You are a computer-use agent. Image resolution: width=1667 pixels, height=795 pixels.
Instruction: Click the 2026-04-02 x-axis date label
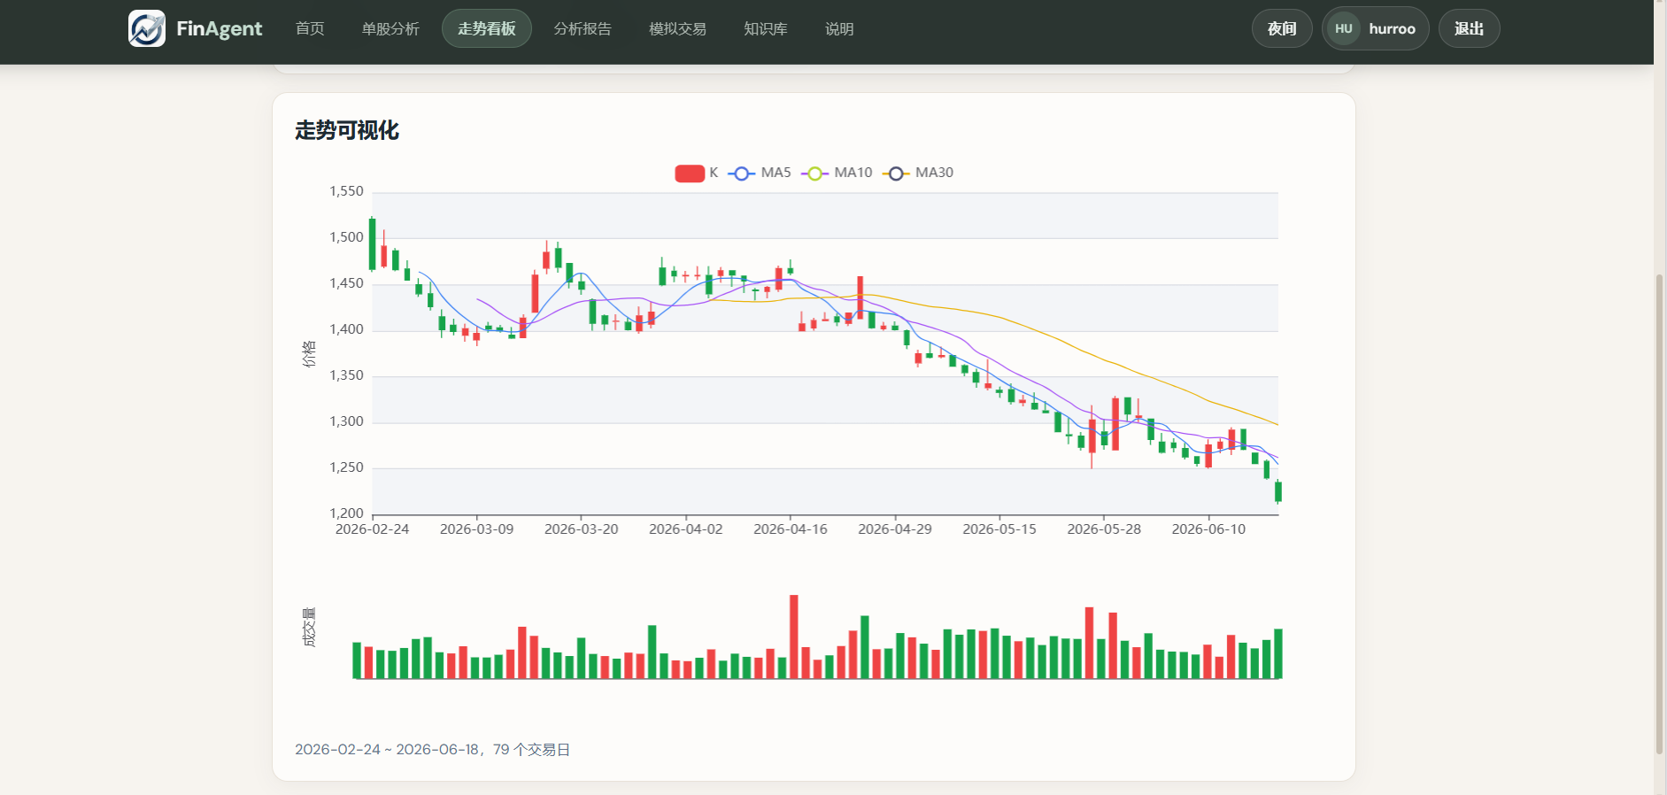click(x=686, y=529)
